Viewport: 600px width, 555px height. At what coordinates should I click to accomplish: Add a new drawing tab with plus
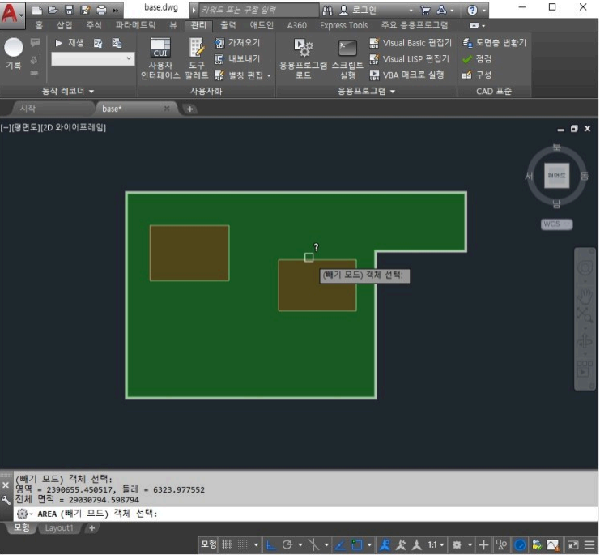coord(189,109)
